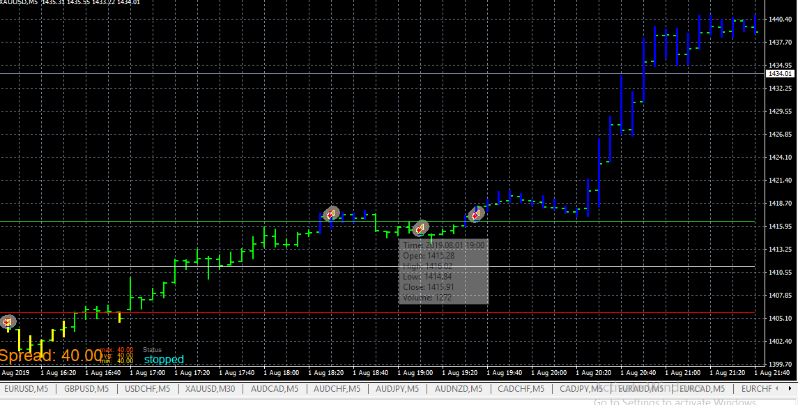This screenshot has width=798, height=405.
Task: Select trade marker icon near 18:20
Action: click(x=331, y=214)
